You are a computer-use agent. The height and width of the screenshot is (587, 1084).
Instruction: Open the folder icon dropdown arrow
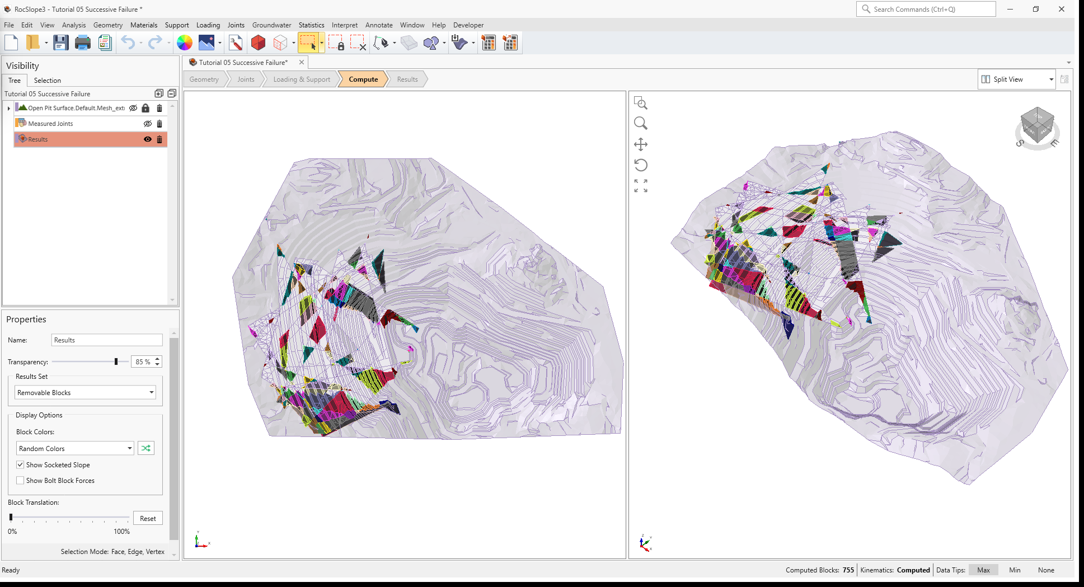[46, 43]
